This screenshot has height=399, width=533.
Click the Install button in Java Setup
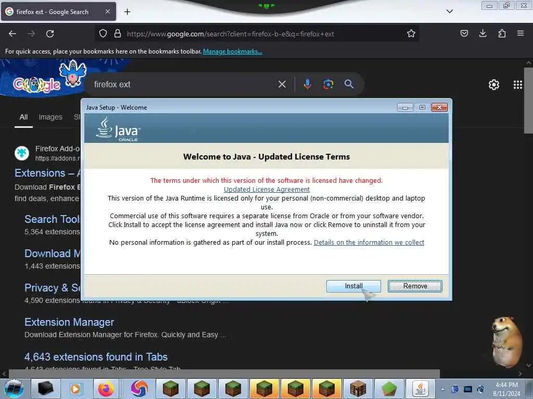353,286
